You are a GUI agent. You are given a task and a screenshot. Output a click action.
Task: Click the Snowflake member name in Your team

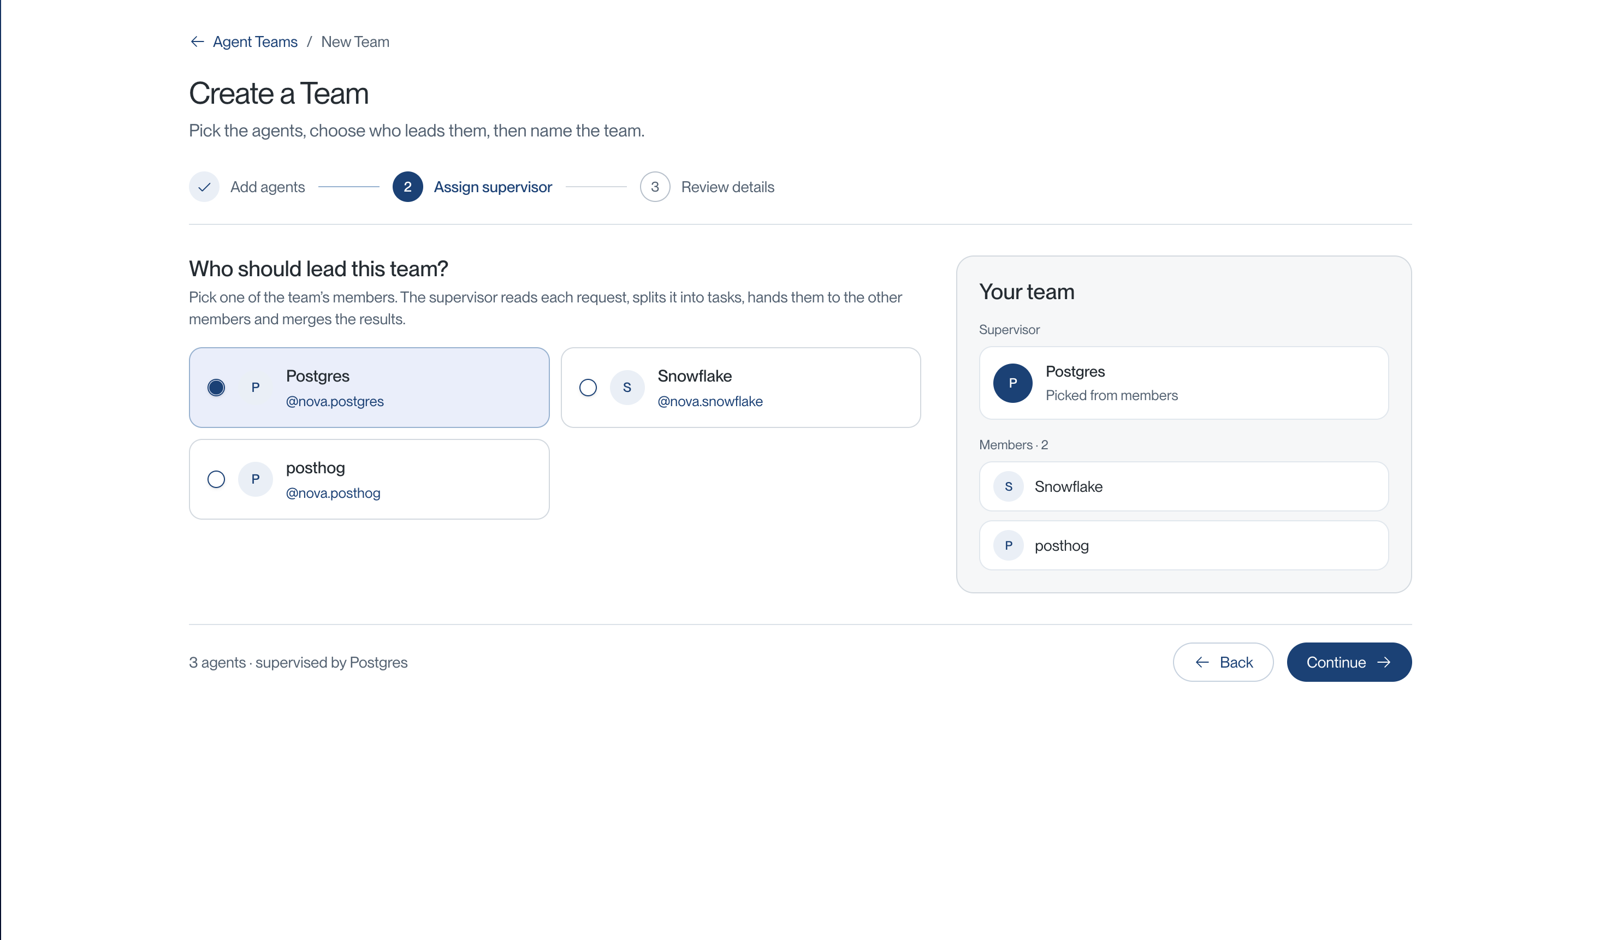1069,487
